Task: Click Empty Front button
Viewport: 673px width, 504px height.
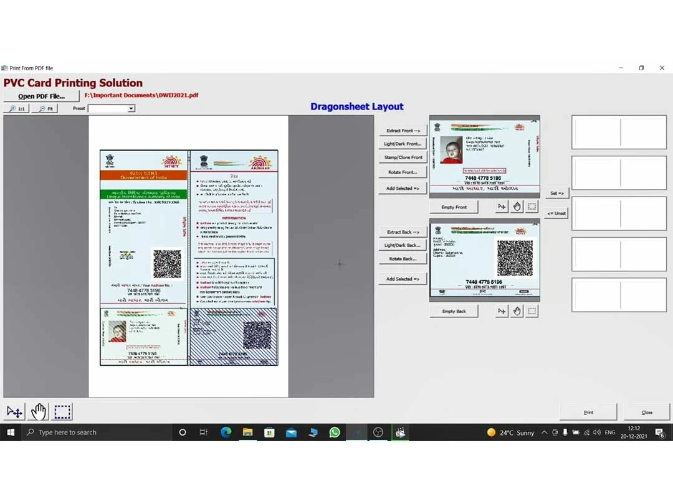Action: pos(454,207)
